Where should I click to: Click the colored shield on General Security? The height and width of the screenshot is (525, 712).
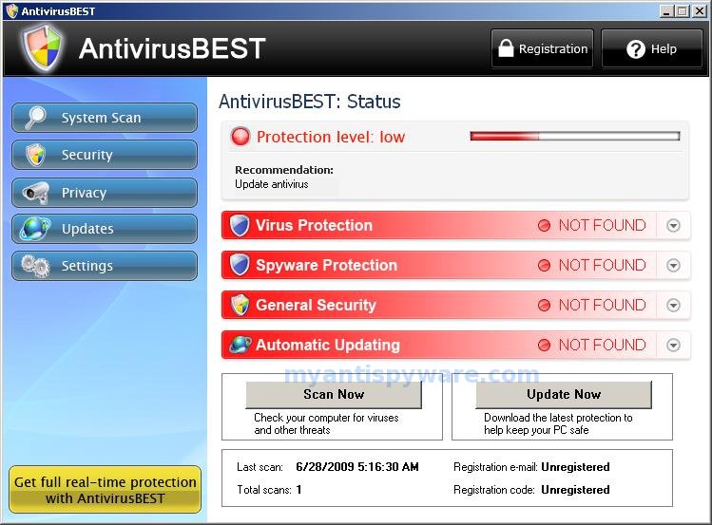point(240,305)
